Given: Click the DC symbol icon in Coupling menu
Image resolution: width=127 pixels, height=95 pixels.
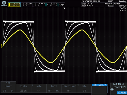Looking at the screenshot, I should [22, 91].
